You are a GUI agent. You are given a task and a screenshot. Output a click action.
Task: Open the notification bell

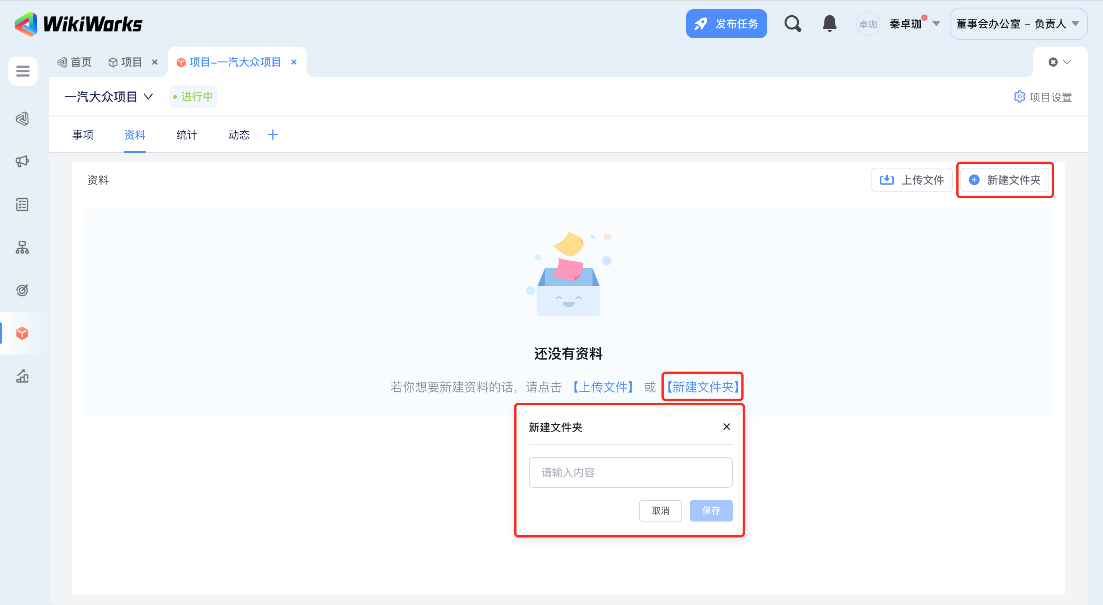829,23
